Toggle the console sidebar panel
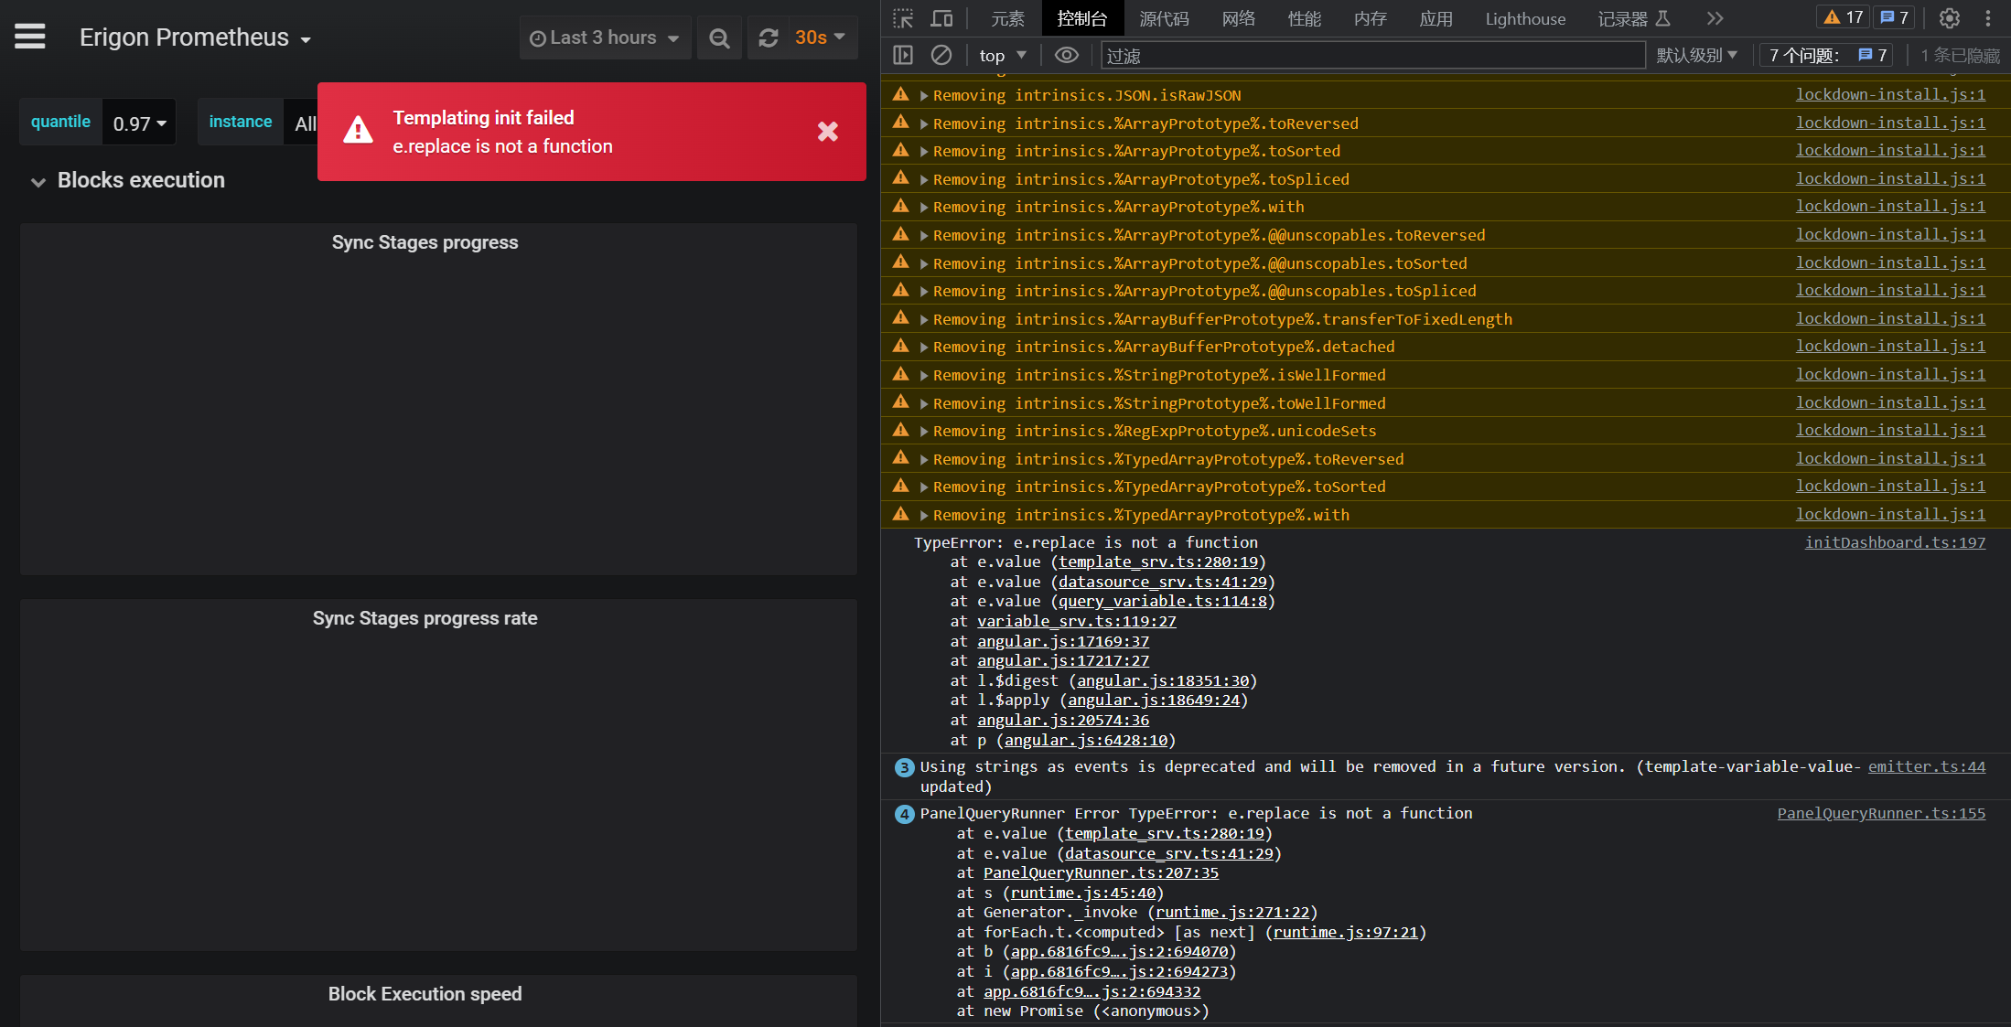The image size is (2011, 1027). 902,55
